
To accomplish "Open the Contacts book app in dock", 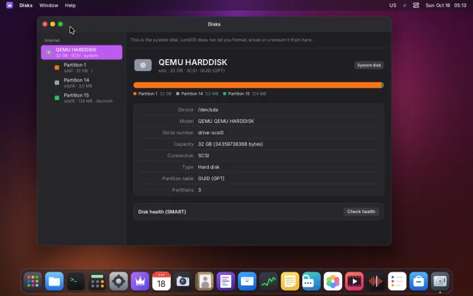I will click(204, 282).
